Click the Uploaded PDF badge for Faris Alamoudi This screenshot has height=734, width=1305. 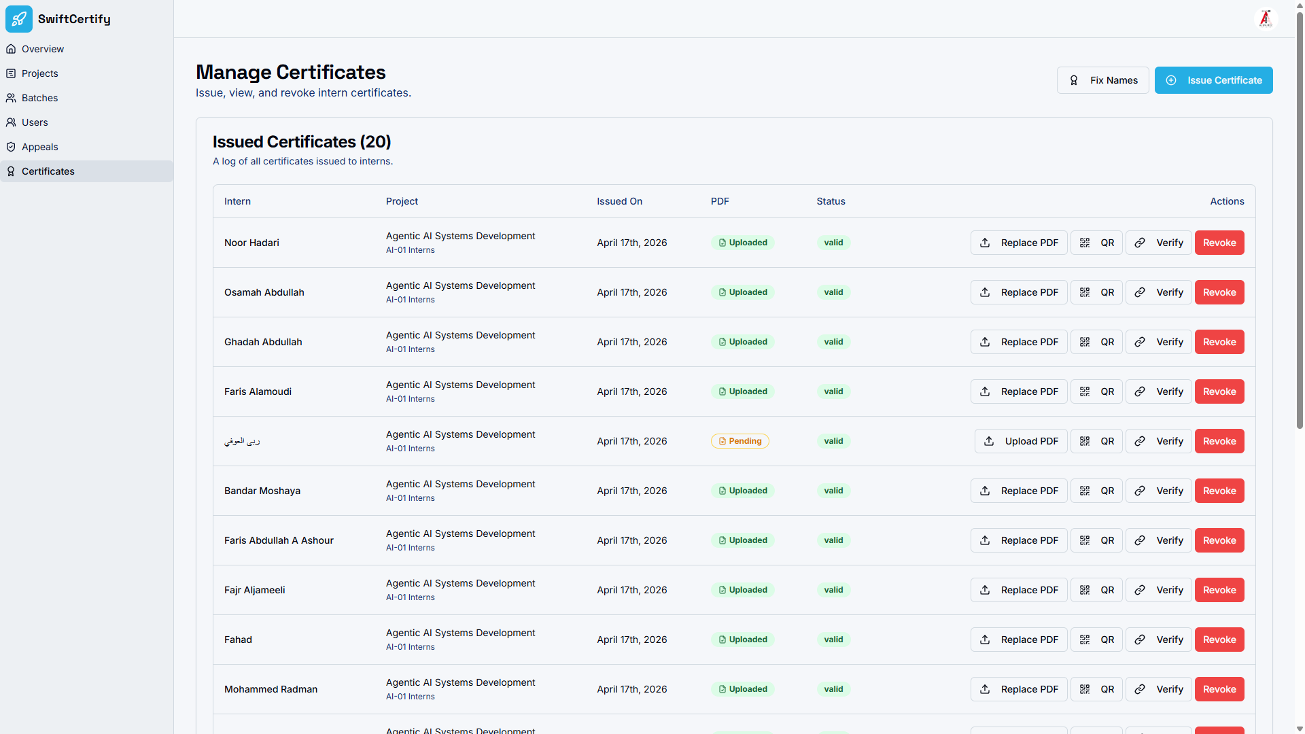point(742,391)
